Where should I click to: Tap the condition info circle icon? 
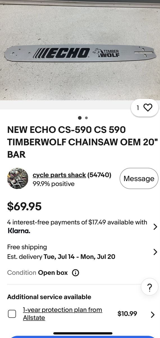(75, 273)
